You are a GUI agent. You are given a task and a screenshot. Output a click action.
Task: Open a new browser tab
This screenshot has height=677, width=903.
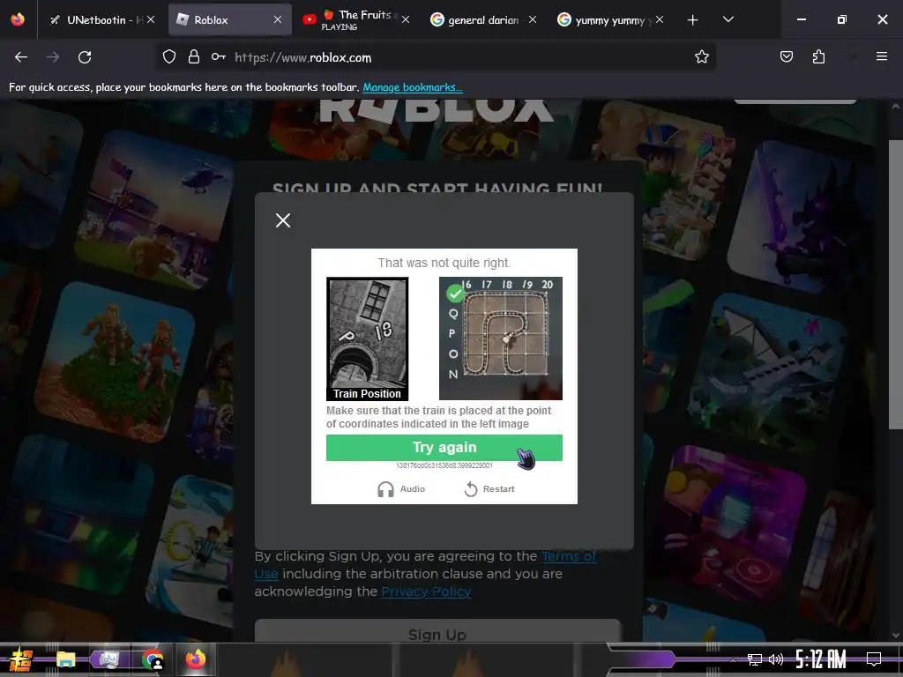pyautogui.click(x=693, y=19)
